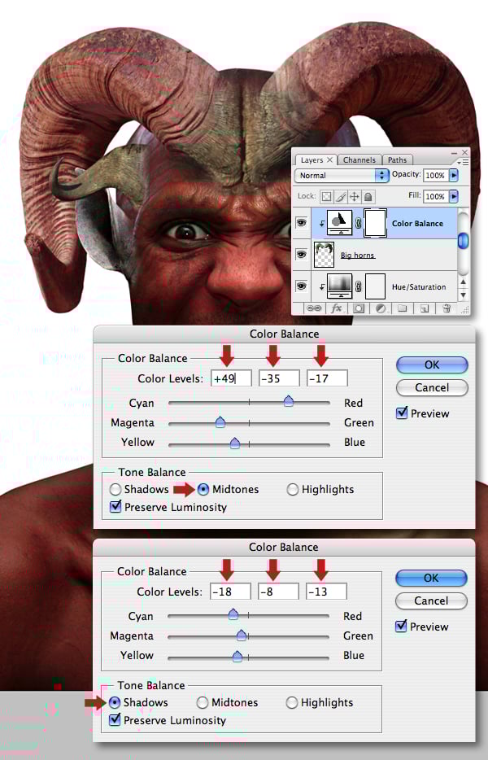This screenshot has height=760, width=488.
Task: Select Midtones in upper Color Balance dialog
Action: coord(203,490)
